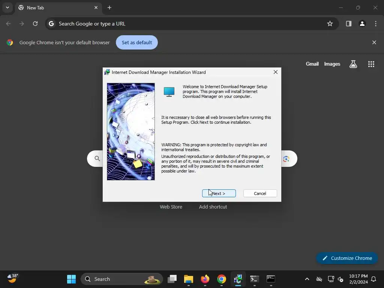Open the weather widget on the taskbar
The image size is (384, 288).
(x=13, y=279)
